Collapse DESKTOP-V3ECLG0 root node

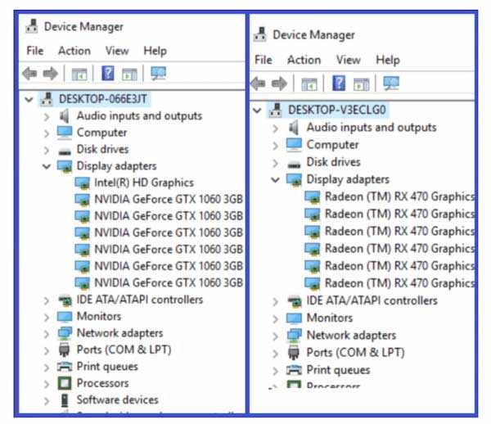point(257,111)
